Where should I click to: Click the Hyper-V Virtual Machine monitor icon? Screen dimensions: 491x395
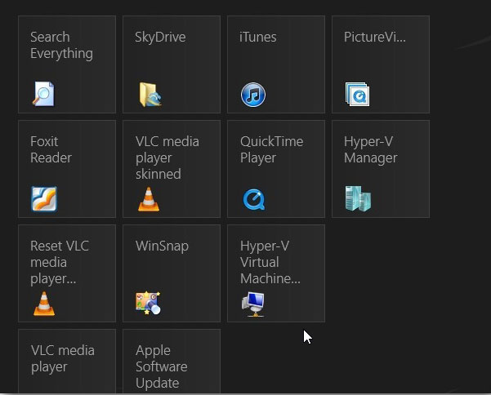click(x=253, y=304)
